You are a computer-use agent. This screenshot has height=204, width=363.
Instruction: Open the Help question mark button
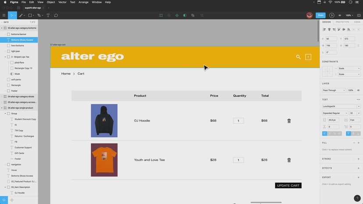coord(357,198)
